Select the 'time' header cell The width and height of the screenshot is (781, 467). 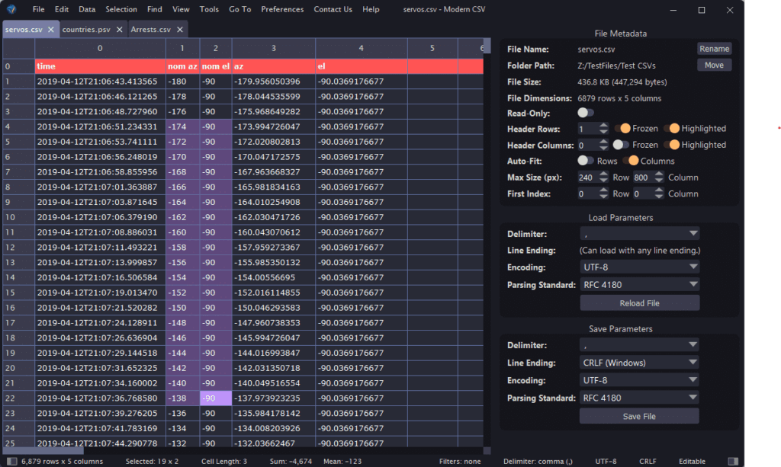click(x=100, y=66)
